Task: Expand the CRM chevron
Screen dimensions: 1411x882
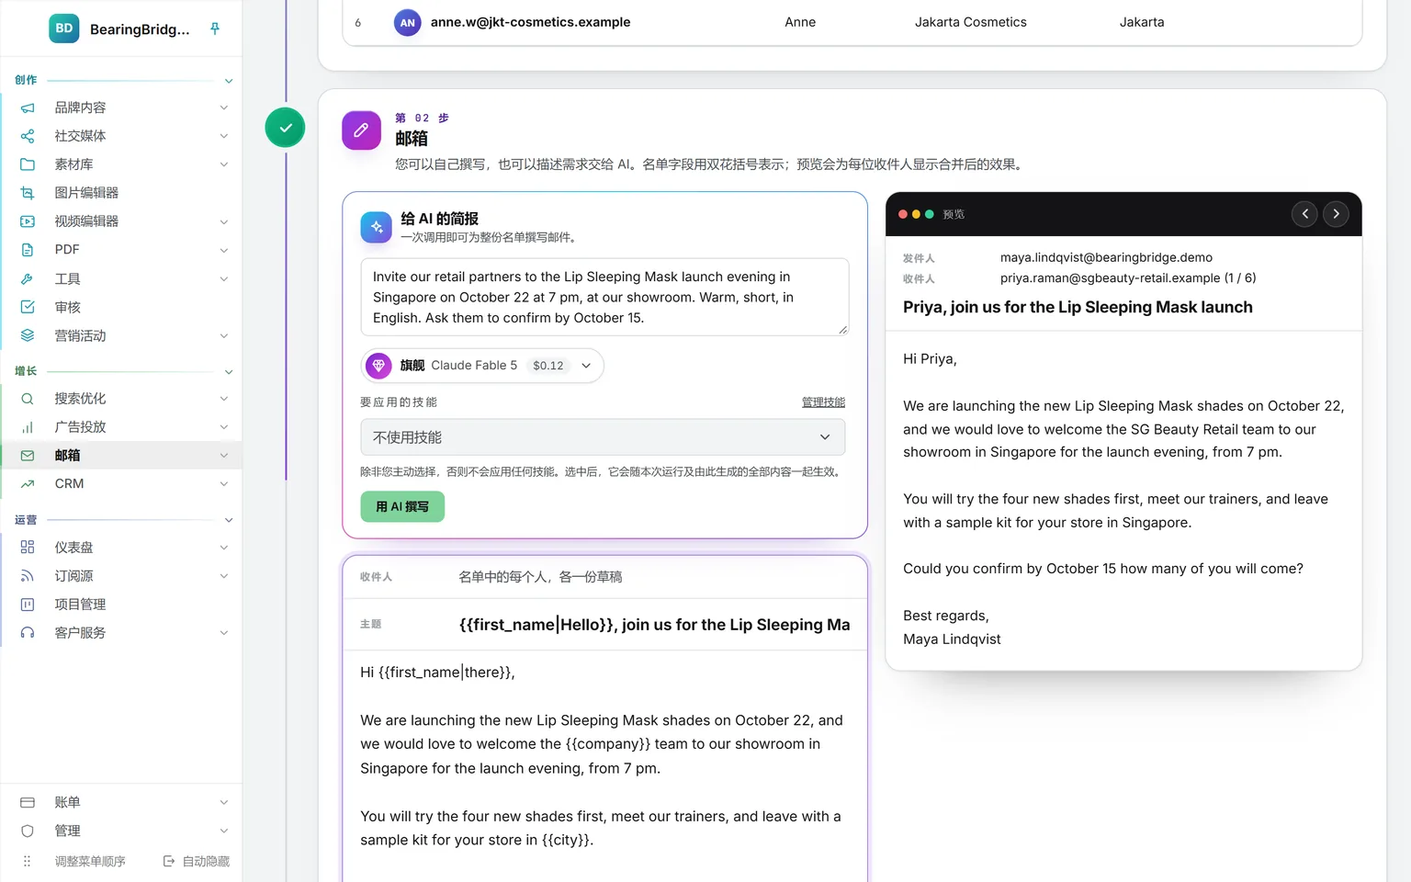Action: tap(224, 484)
